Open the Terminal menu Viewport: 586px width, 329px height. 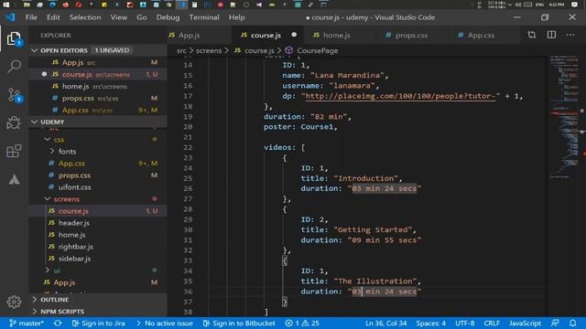[x=204, y=17]
